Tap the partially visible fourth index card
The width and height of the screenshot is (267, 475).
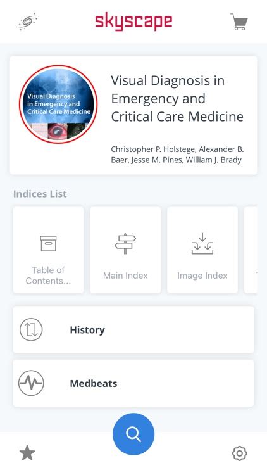pyautogui.click(x=251, y=250)
